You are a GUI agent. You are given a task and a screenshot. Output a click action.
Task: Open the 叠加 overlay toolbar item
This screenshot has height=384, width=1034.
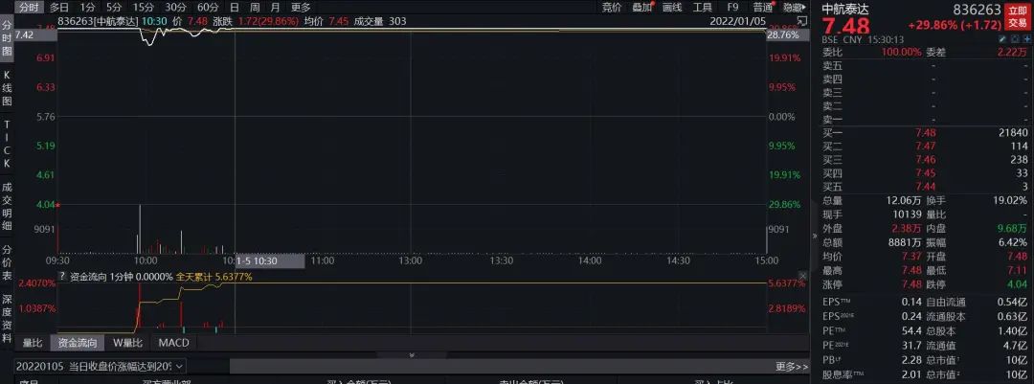tap(641, 8)
